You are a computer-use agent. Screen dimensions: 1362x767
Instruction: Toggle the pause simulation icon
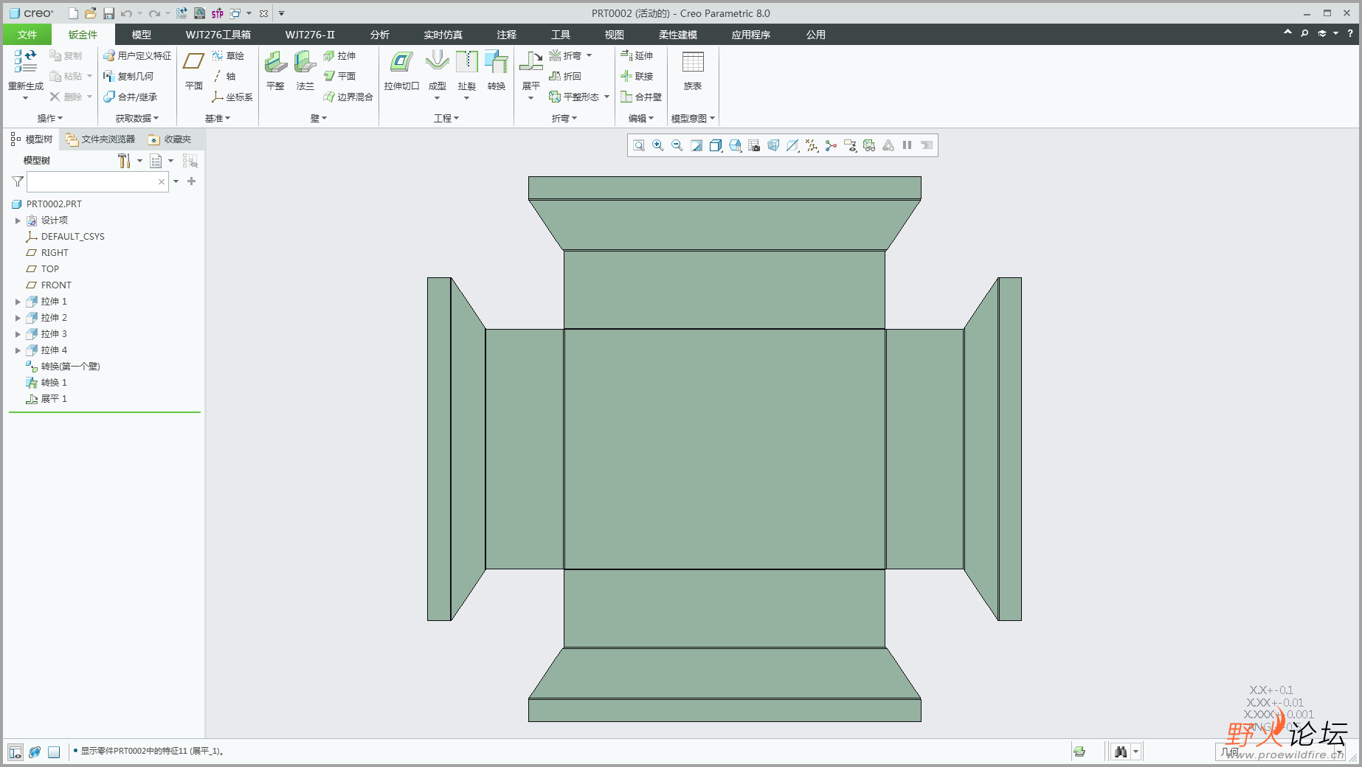coord(907,145)
